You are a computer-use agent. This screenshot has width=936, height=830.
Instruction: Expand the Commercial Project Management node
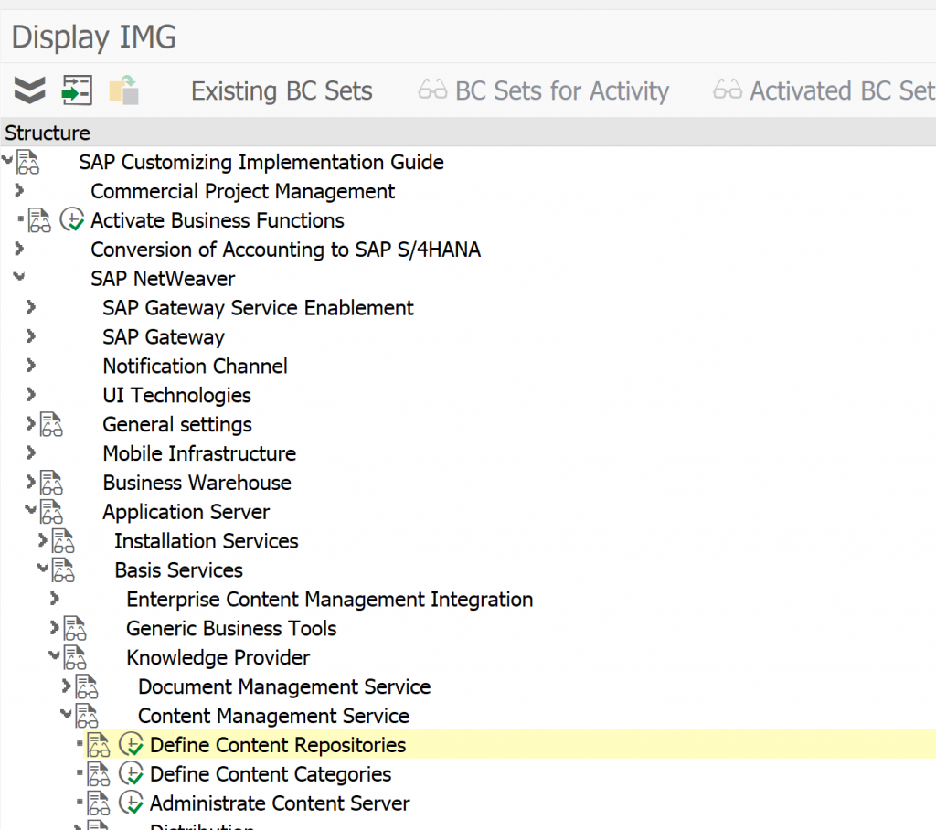[19, 191]
